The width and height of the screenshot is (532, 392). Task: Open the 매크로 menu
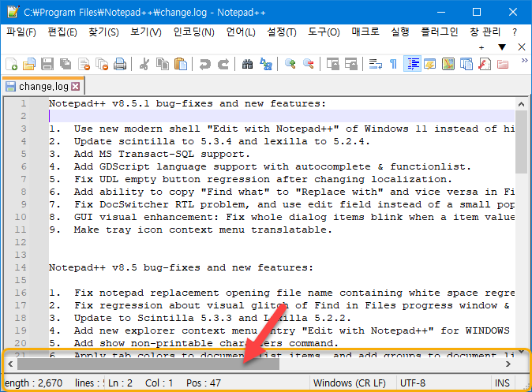[x=365, y=32]
